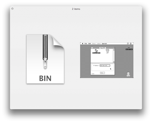Click the More... button
The height and width of the screenshot is (123, 152).
coord(102,73)
